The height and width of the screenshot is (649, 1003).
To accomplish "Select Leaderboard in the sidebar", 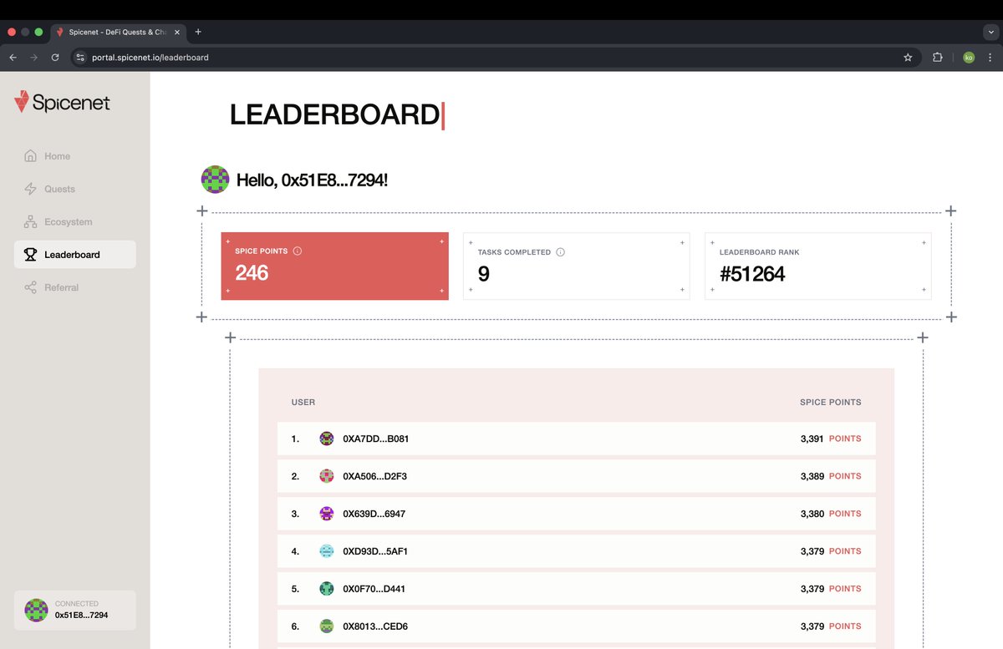I will 75,255.
